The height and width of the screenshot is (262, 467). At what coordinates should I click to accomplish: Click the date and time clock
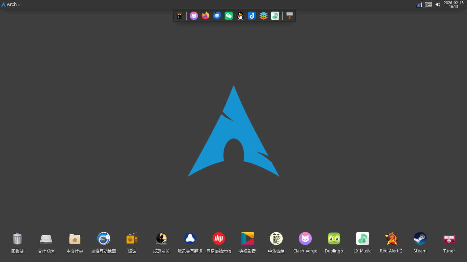pos(453,4)
